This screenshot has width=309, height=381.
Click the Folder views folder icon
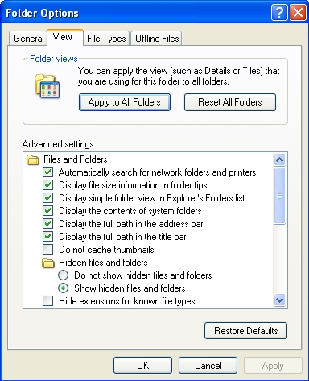(47, 86)
